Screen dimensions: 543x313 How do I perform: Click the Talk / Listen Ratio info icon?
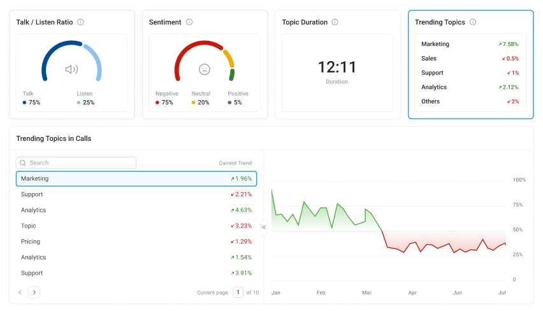(x=80, y=22)
